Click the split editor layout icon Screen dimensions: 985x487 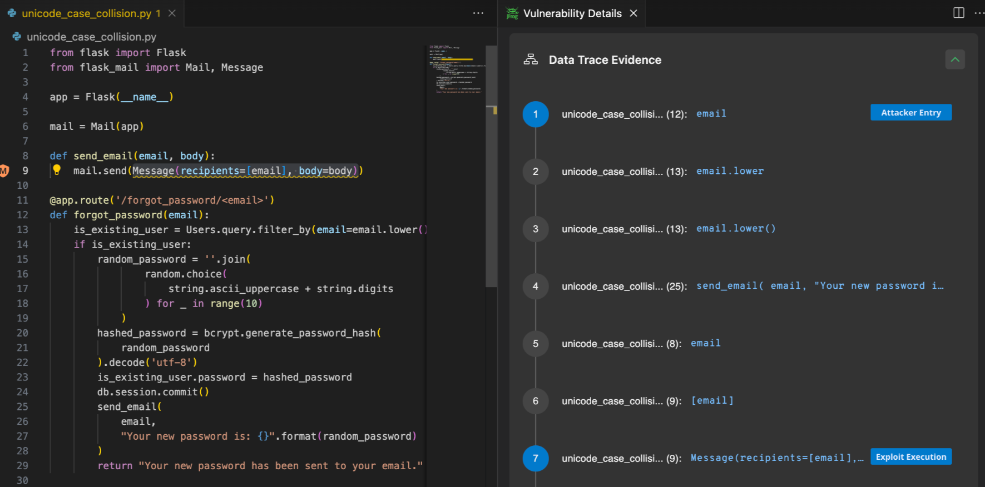tap(958, 13)
